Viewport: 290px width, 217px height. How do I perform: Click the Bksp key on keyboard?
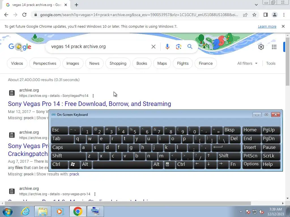tap(232, 131)
